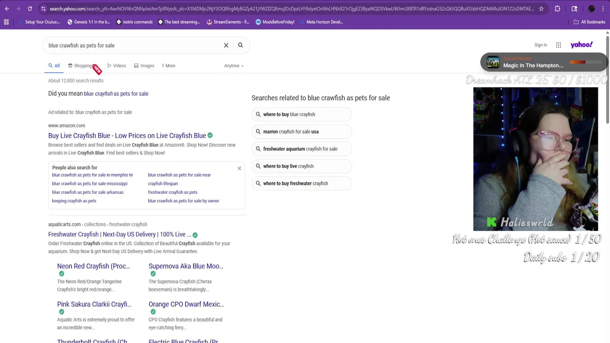
Task: Click the magnifier beside where to buy freshwater crayfish
Action: tap(258, 183)
